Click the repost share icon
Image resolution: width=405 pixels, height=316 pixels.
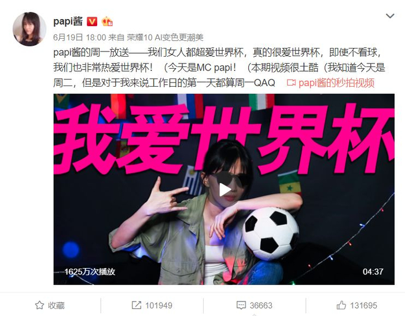point(137,305)
